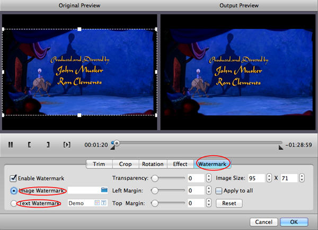This screenshot has height=230, width=318.
Task: Browse for watermark image file via folder icon
Action: (x=104, y=190)
